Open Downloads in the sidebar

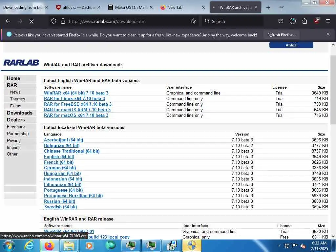(19, 113)
